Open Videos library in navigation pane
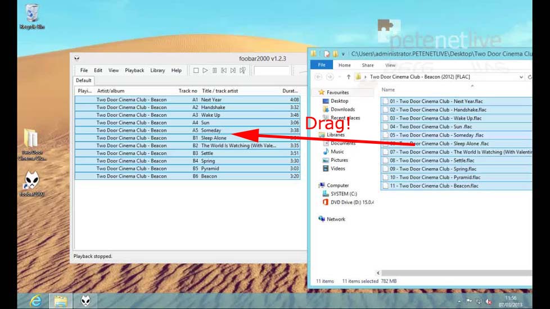This screenshot has width=550, height=309. point(337,169)
